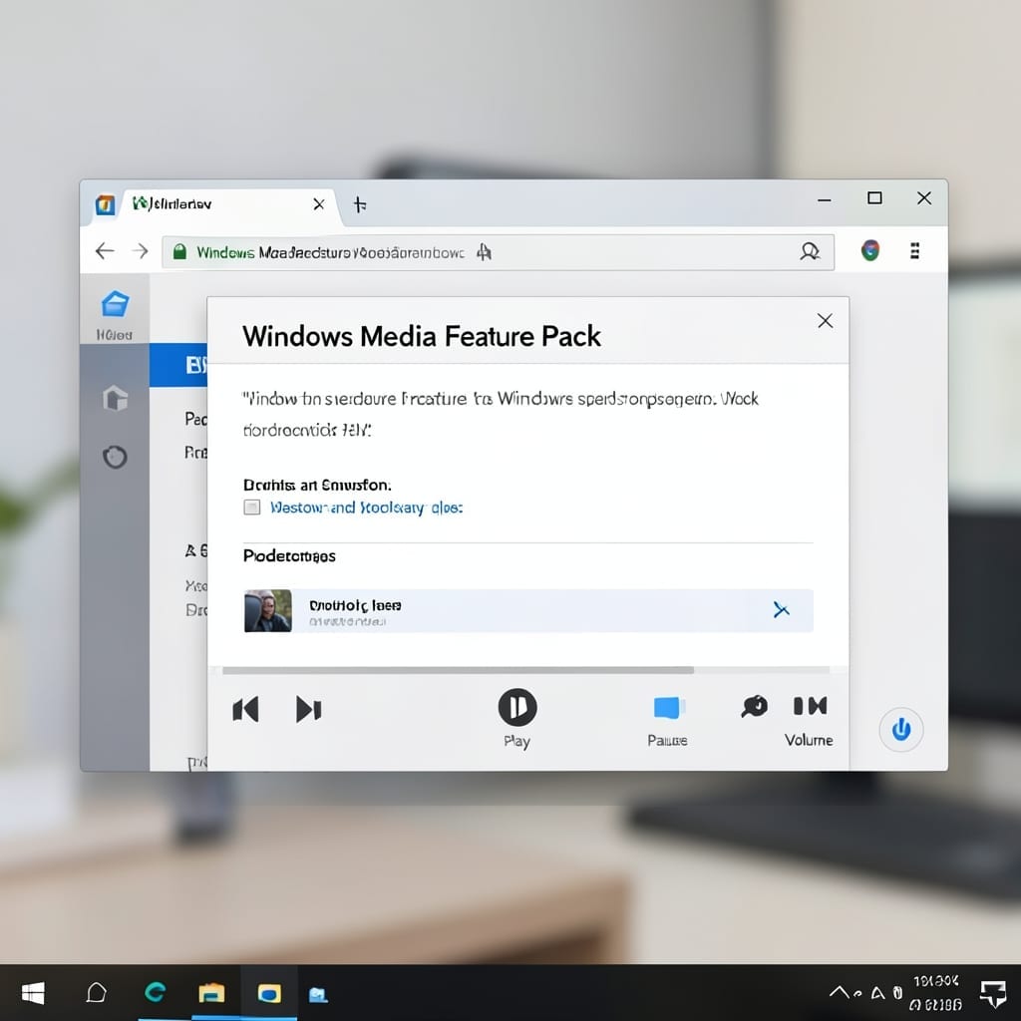Screen dimensions: 1021x1021
Task: Click the taskbar search icon
Action: click(97, 993)
